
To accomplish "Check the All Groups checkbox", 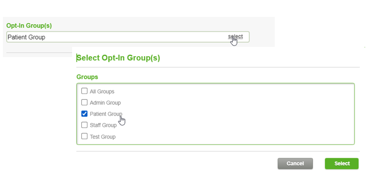I will 84,91.
